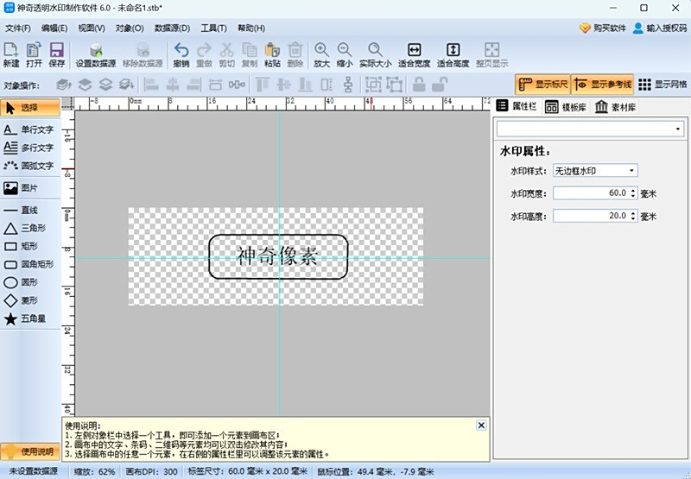Click the 实际大小 actual size icon
Viewport: 691px width, 479px height.
click(x=375, y=55)
